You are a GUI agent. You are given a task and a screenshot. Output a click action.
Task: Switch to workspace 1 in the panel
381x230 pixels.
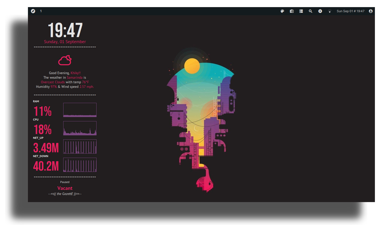click(x=41, y=11)
